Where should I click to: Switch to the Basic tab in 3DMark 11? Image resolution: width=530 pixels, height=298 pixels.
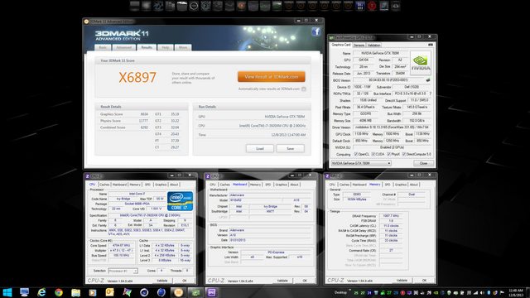pos(103,47)
